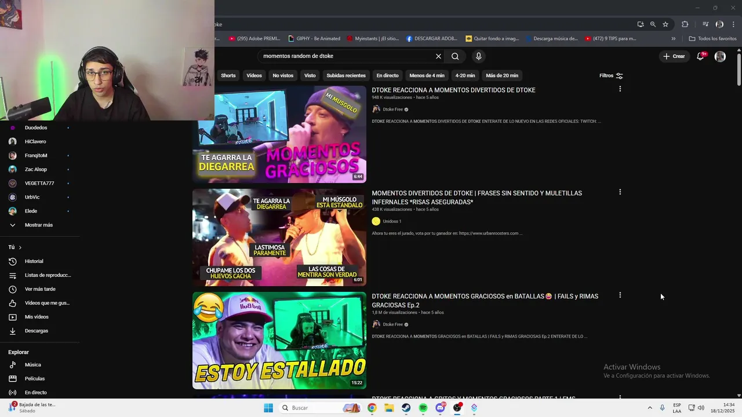This screenshot has height=417, width=742.
Task: Open Steam from taskbar
Action: [x=406, y=408]
